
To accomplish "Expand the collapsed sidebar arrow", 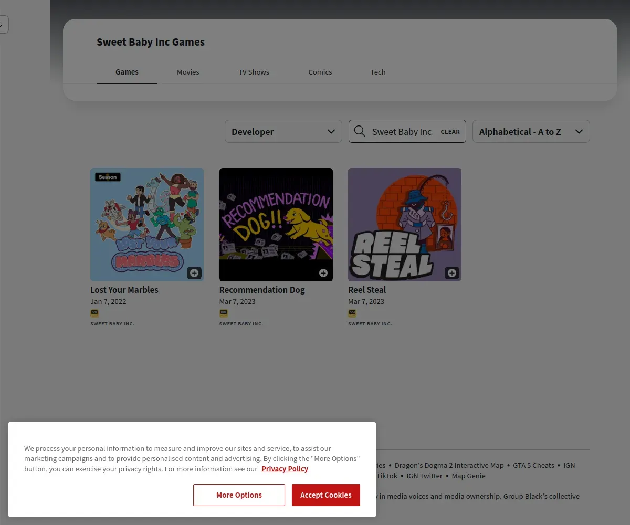I will [x=3, y=24].
